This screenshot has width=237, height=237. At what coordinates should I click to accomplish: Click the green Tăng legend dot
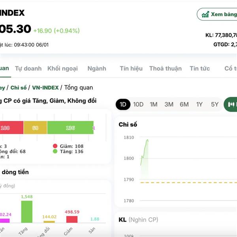(55, 151)
